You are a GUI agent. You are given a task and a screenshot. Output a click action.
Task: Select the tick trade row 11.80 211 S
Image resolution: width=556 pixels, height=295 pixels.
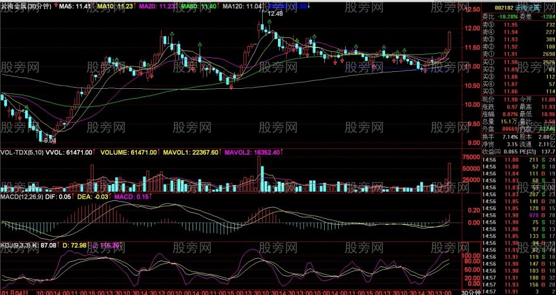(x=519, y=160)
